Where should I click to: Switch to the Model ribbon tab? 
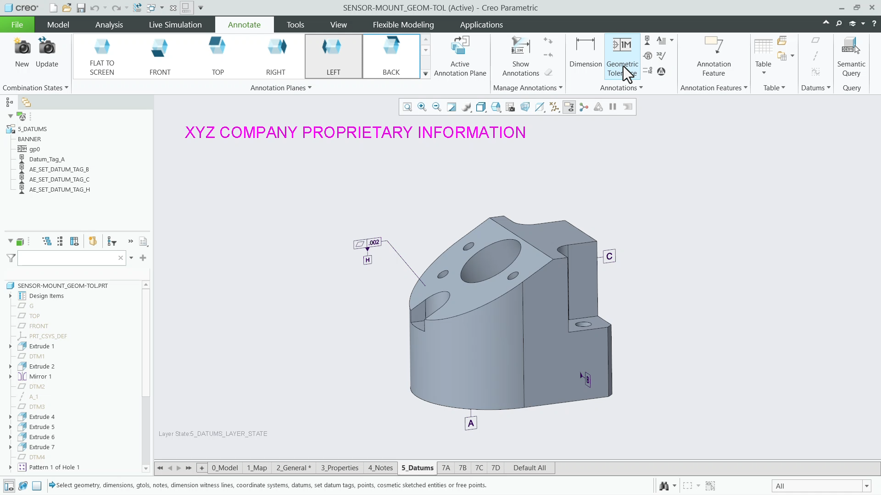pyautogui.click(x=58, y=25)
